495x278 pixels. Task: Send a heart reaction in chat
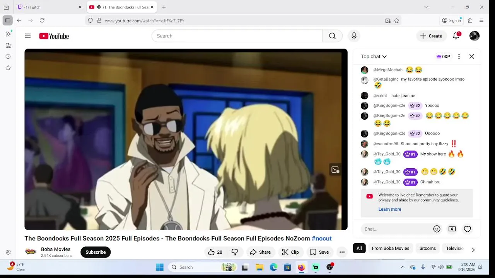click(468, 229)
